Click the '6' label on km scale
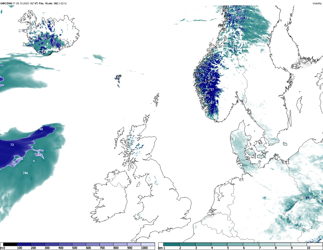 244,248
